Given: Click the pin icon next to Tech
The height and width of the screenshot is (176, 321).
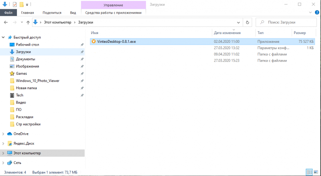Looking at the screenshot, I should coord(82,95).
